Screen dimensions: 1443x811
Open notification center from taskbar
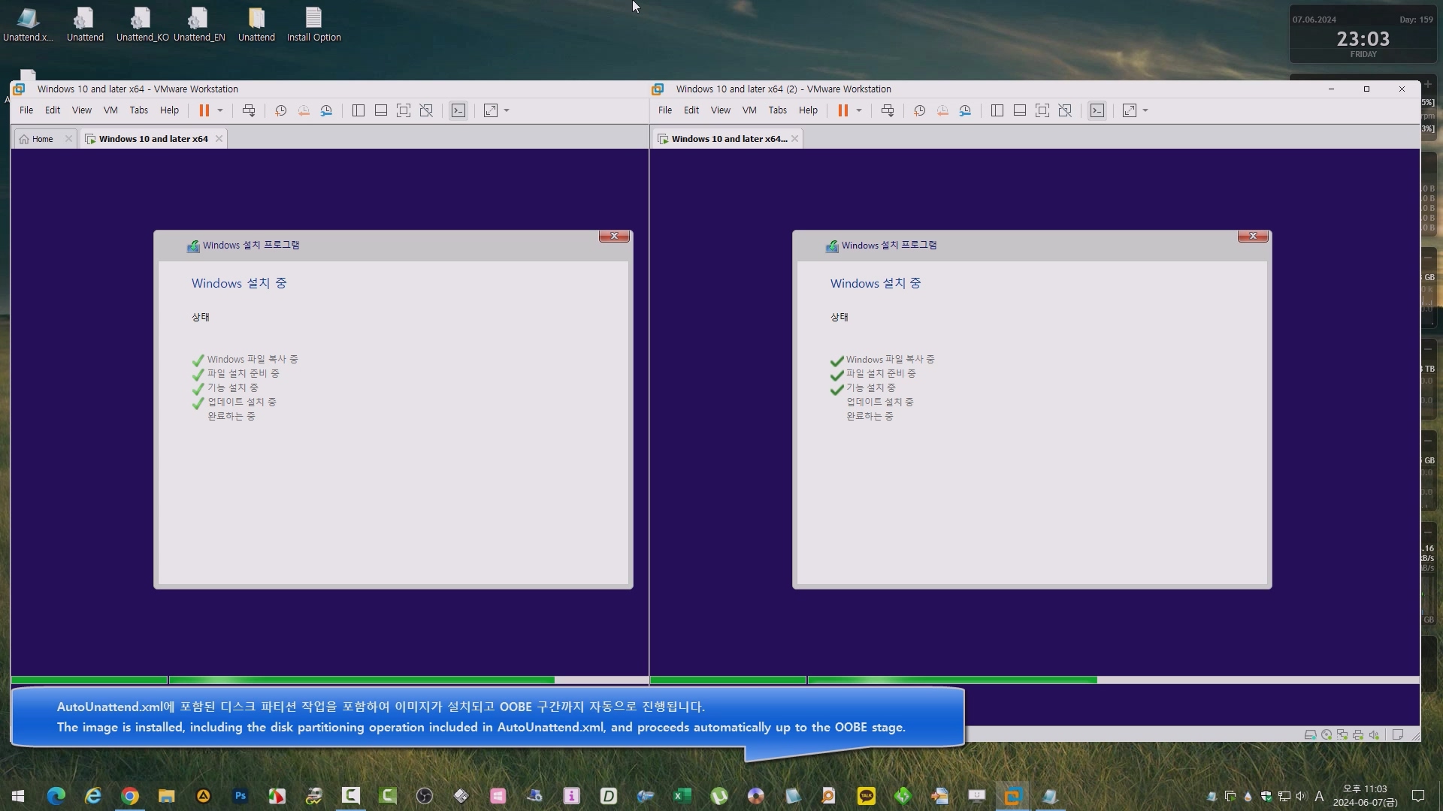click(x=1418, y=796)
